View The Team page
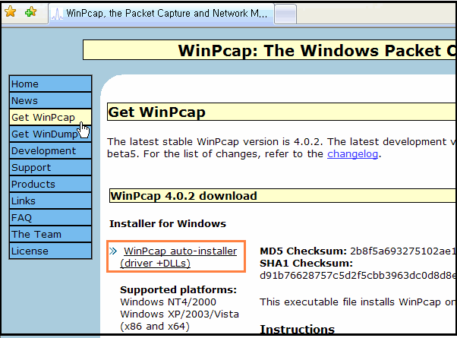 pos(50,234)
